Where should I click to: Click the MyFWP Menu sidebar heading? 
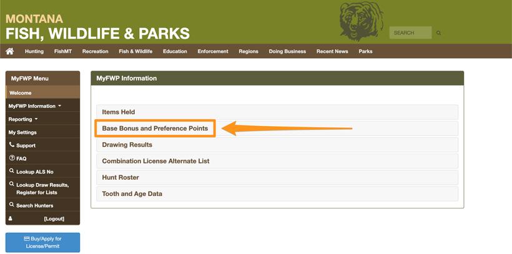coord(42,79)
